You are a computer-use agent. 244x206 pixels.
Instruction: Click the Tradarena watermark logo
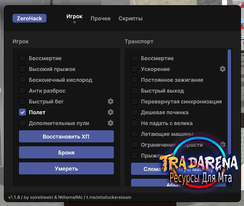pyautogui.click(x=199, y=162)
